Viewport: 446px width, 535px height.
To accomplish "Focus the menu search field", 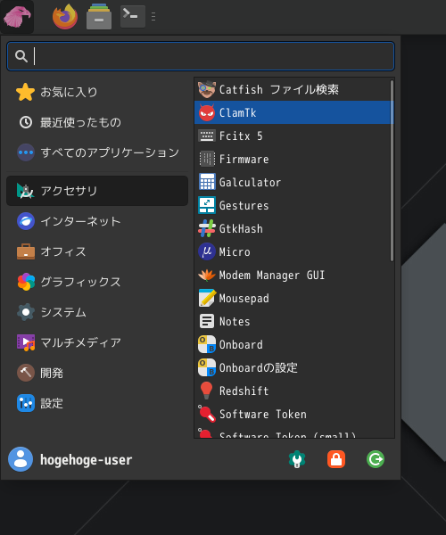I will click(201, 56).
